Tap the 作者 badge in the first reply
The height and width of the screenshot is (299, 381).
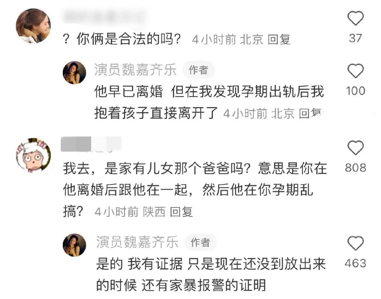point(198,70)
